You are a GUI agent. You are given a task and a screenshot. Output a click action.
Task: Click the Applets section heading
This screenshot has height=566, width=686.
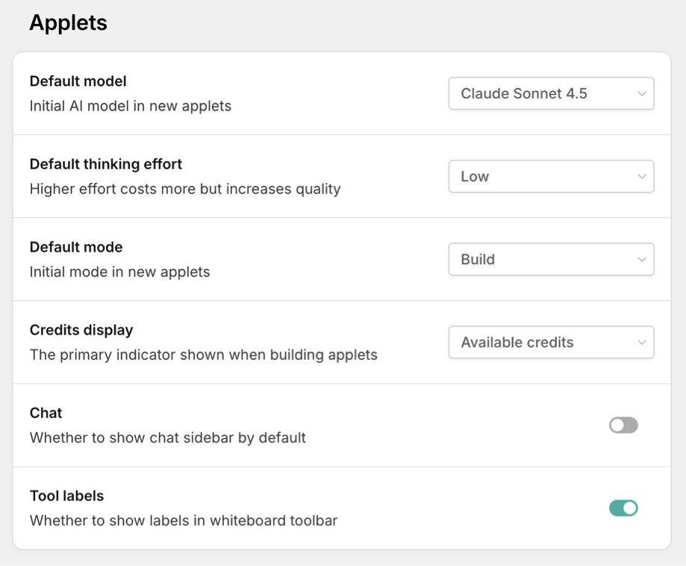point(68,22)
